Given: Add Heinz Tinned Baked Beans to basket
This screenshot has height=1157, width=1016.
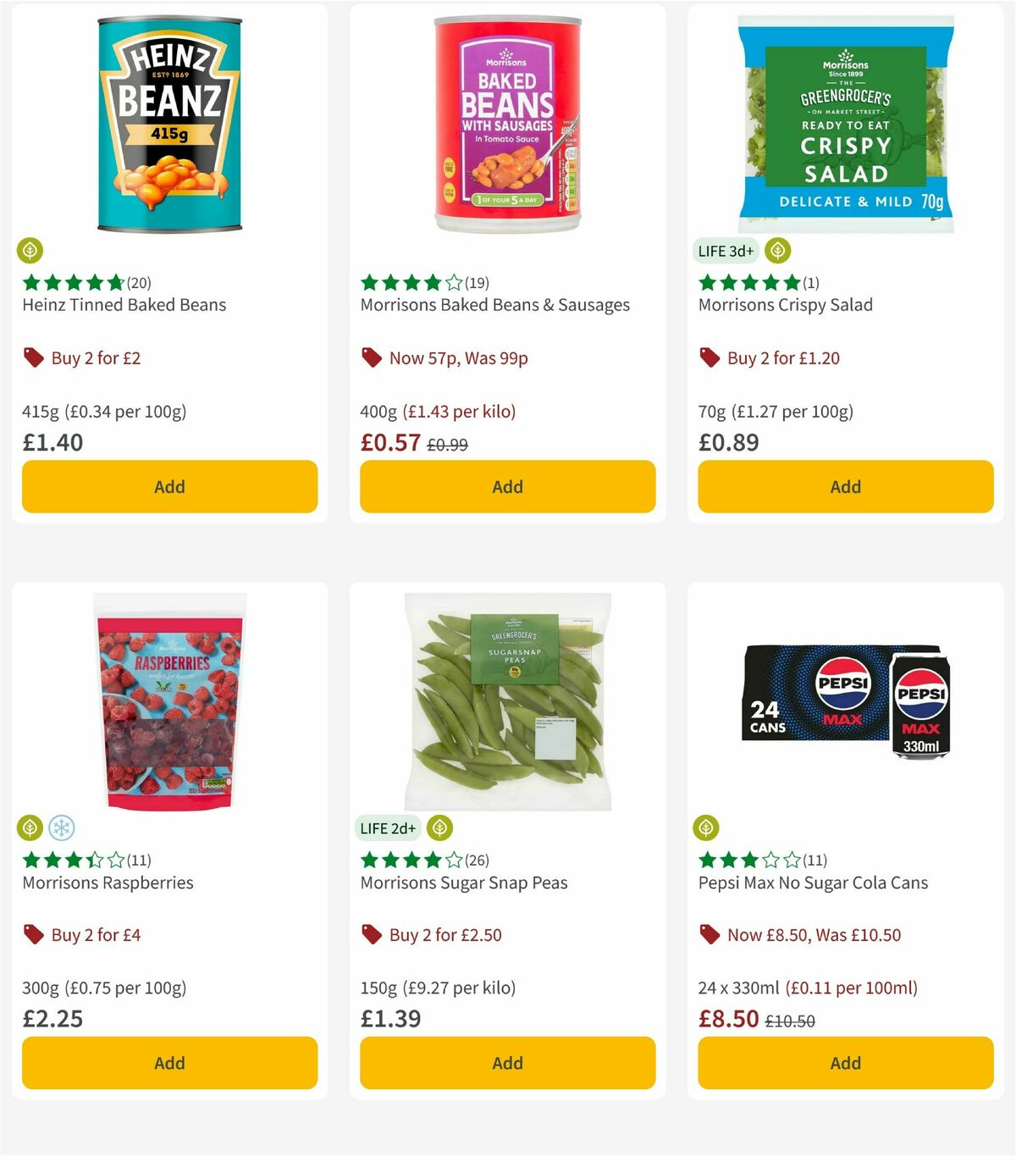Looking at the screenshot, I should [x=169, y=486].
